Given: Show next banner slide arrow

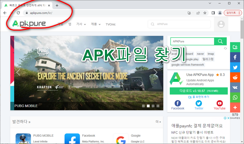Looking at the screenshot, I should click(155, 72).
